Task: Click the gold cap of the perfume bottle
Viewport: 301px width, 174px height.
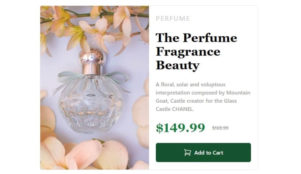Action: tap(91, 61)
